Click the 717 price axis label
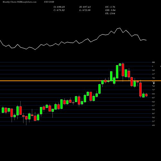 (x=153, y=90)
